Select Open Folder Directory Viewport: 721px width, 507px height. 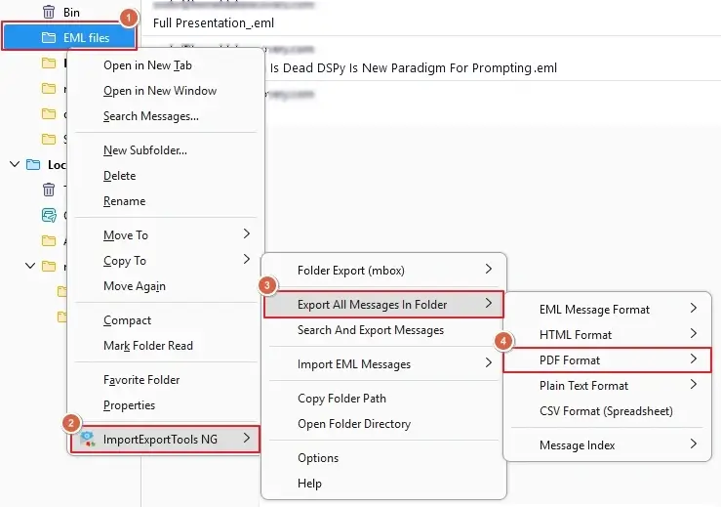(384, 423)
